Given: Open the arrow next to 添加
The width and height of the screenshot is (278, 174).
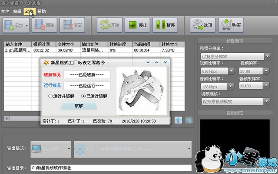Looking at the screenshot, I should click(27, 25).
